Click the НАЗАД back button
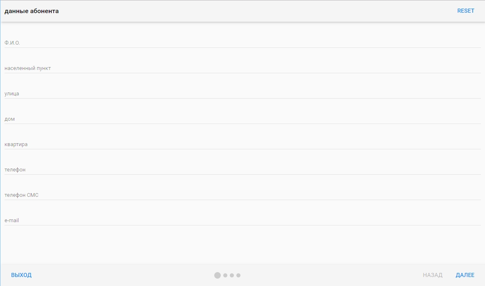 point(433,275)
